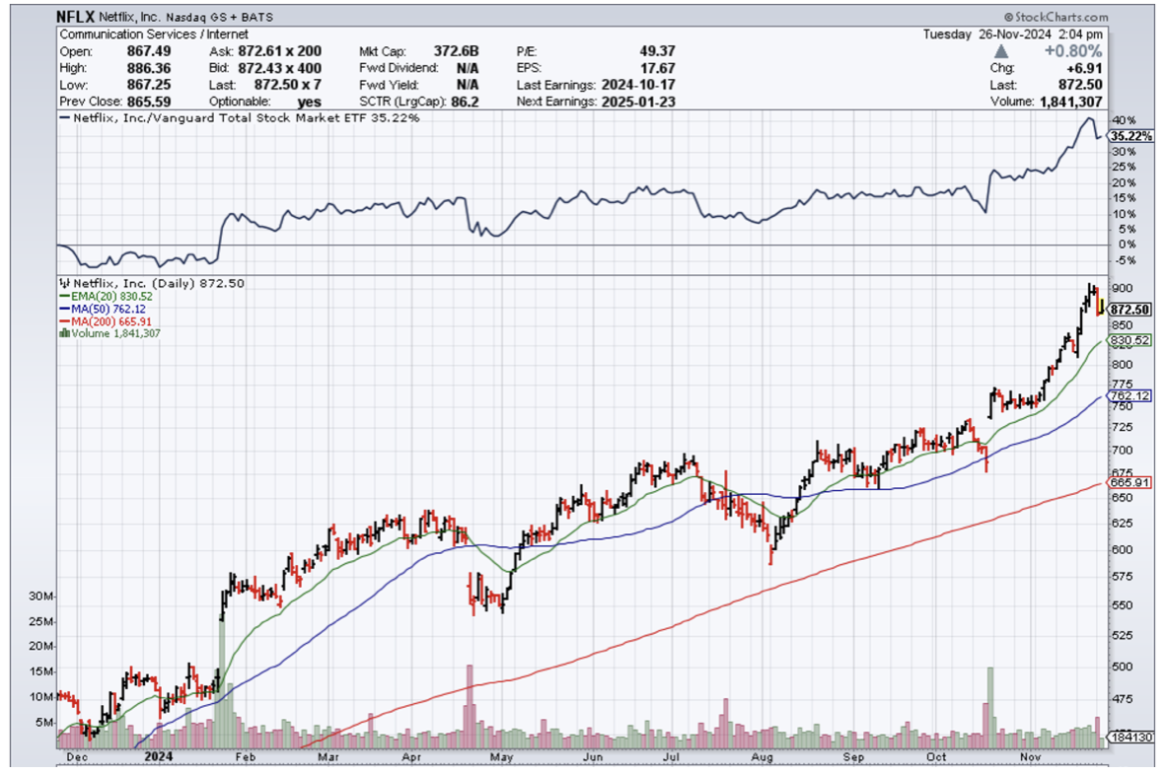Viewport: 1166px width, 775px height.
Task: Click the green EMA(20) legend line swatch
Action: (65, 297)
